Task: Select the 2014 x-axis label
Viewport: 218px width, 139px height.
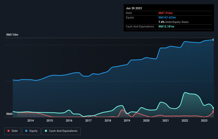Action: (31, 121)
